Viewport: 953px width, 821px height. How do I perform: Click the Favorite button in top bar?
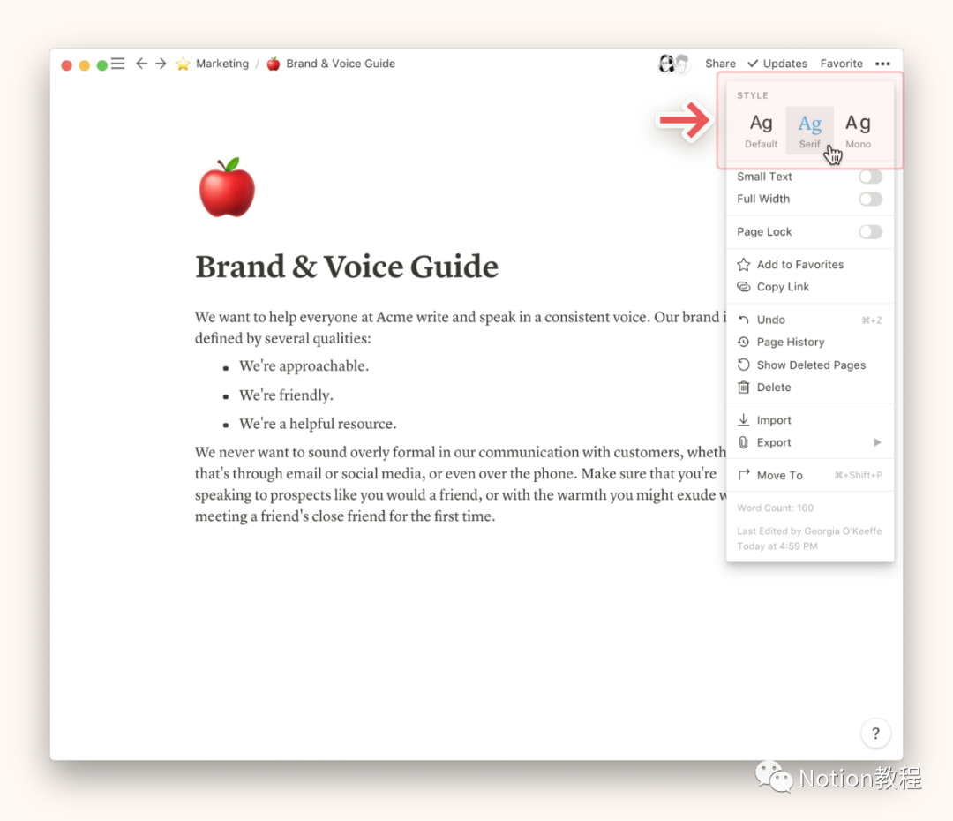tap(841, 64)
